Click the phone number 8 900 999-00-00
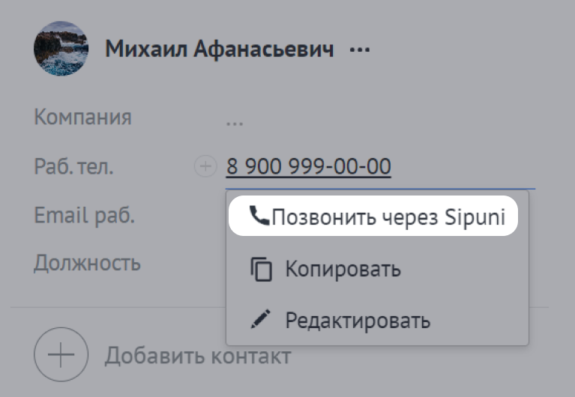Image resolution: width=575 pixels, height=397 pixels. point(308,166)
